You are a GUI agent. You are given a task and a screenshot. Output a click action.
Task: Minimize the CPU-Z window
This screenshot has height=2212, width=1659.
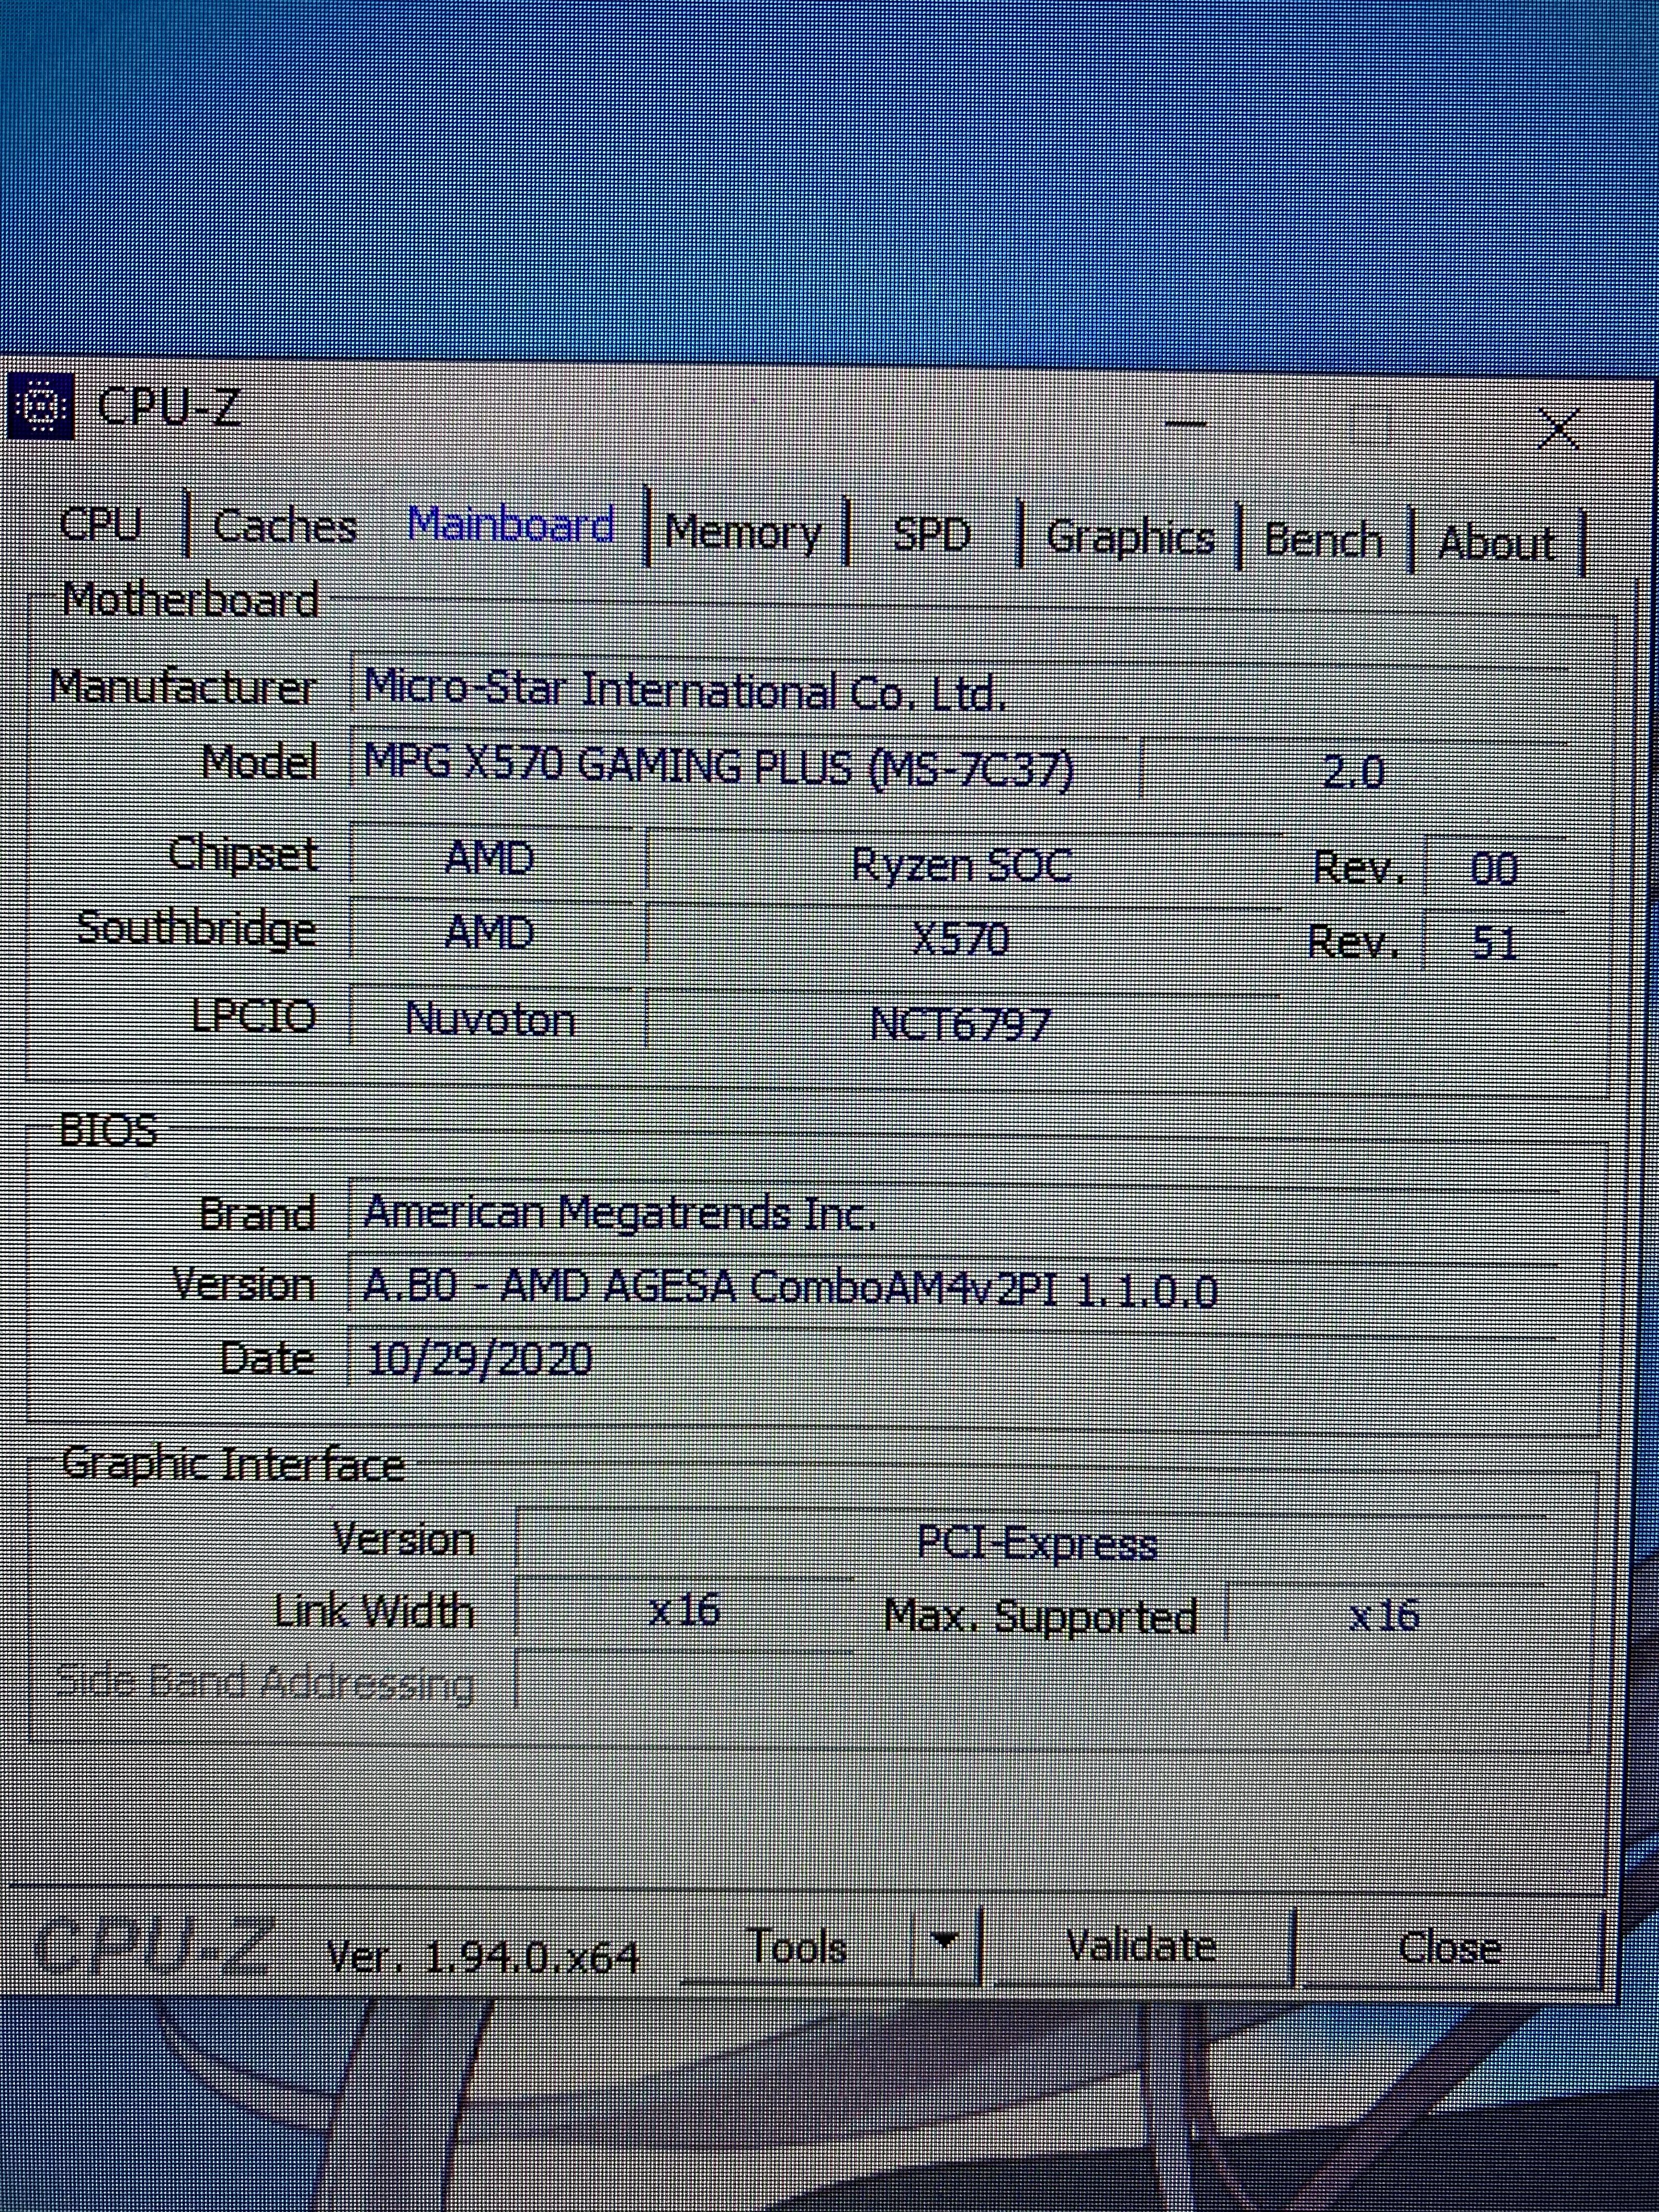1185,424
